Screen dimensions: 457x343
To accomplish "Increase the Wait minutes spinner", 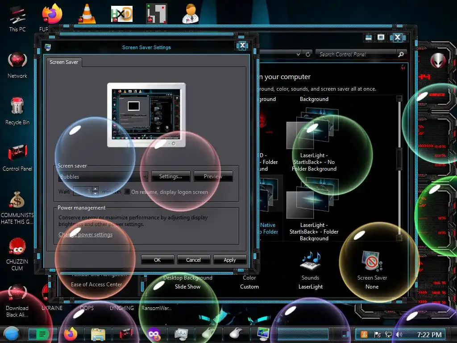I will coord(95,189).
